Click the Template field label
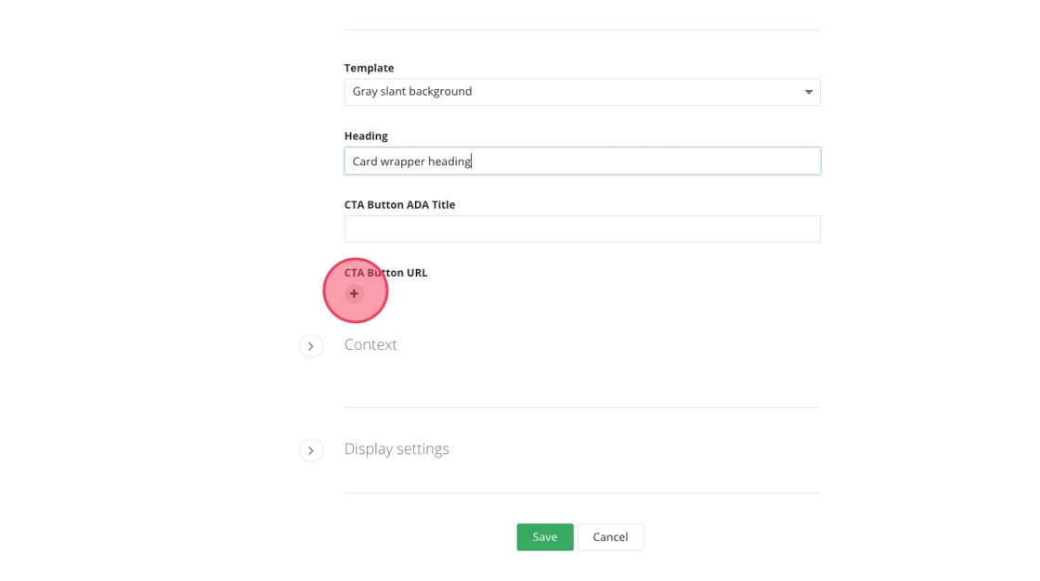This screenshot has width=1040, height=581. pyautogui.click(x=369, y=68)
